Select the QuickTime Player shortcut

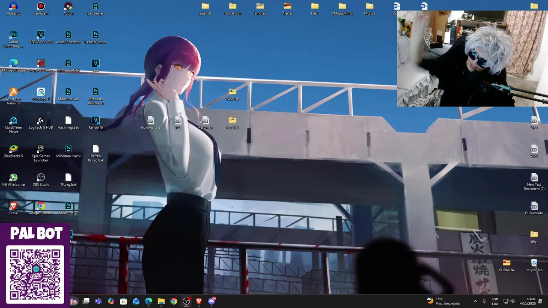point(13,125)
